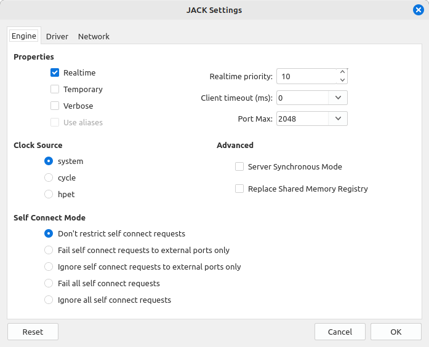429x347 pixels.
Task: Decrease Realtime priority with down arrow
Action: tap(342, 80)
